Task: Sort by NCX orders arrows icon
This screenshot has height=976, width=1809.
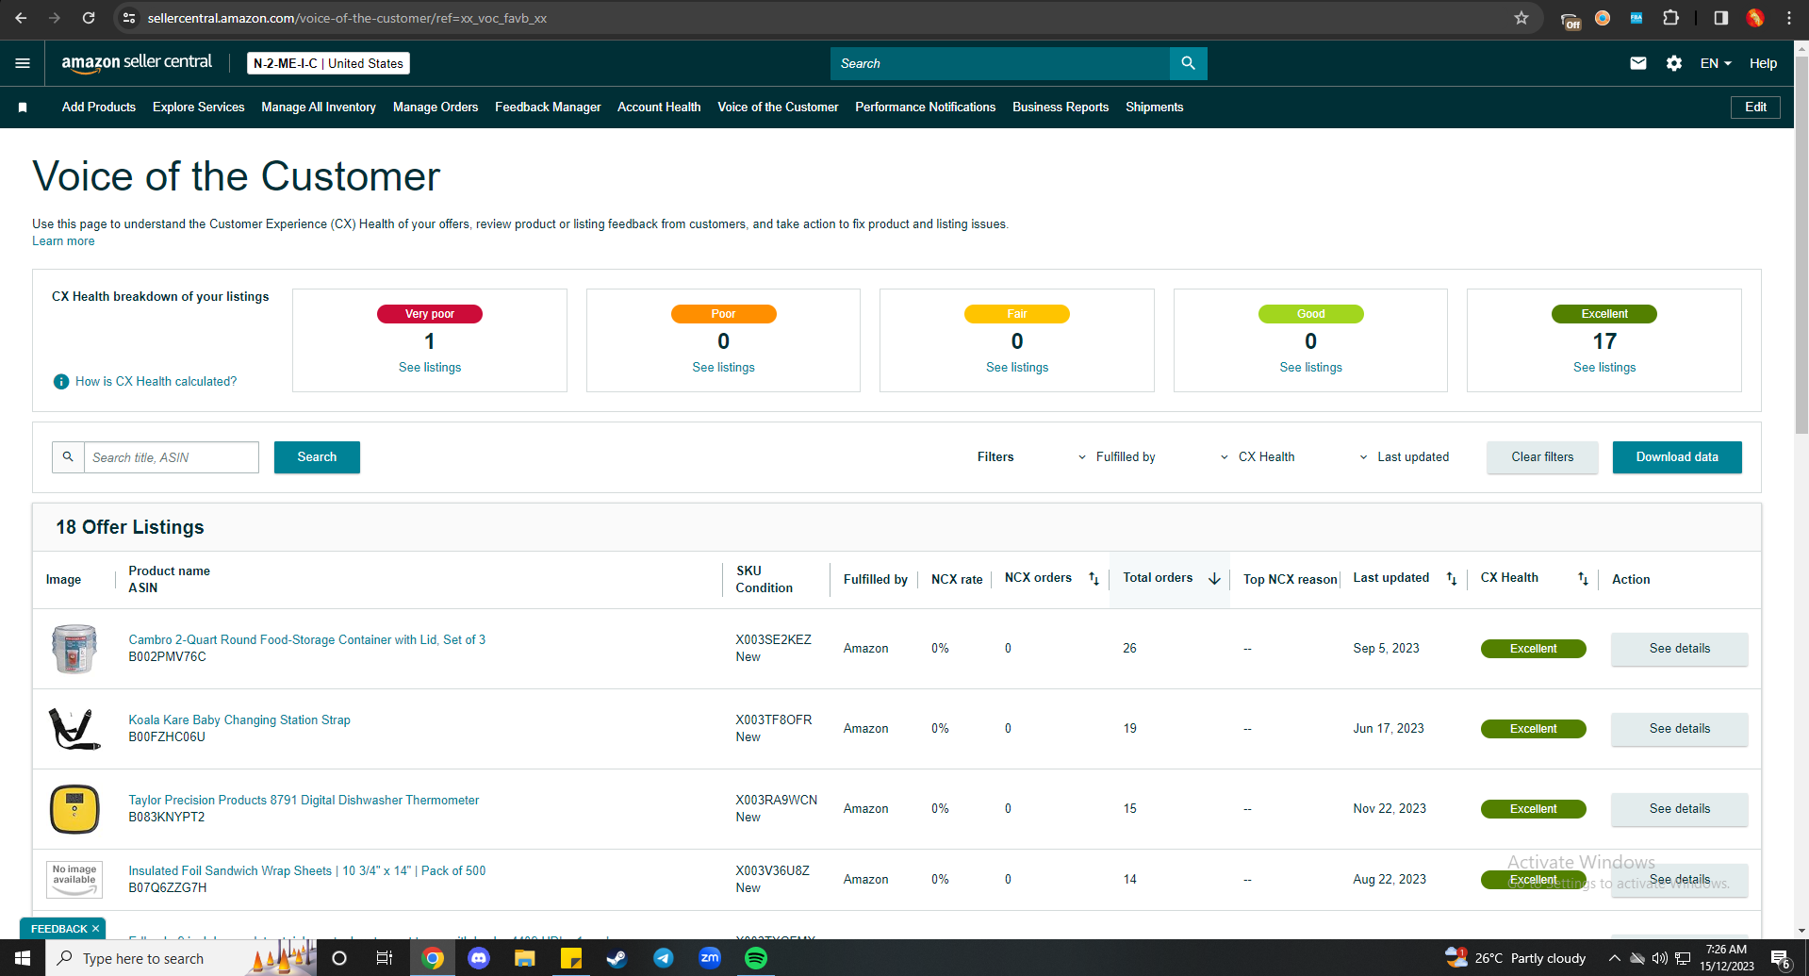Action: pos(1094,579)
